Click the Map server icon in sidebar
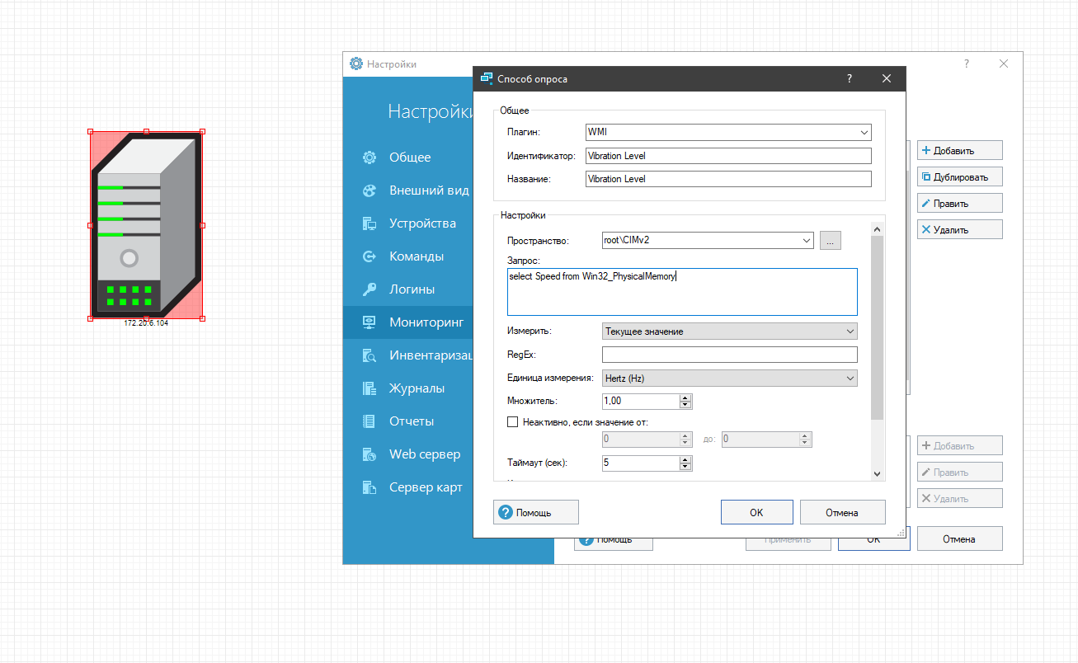1078x663 pixels. pos(370,487)
